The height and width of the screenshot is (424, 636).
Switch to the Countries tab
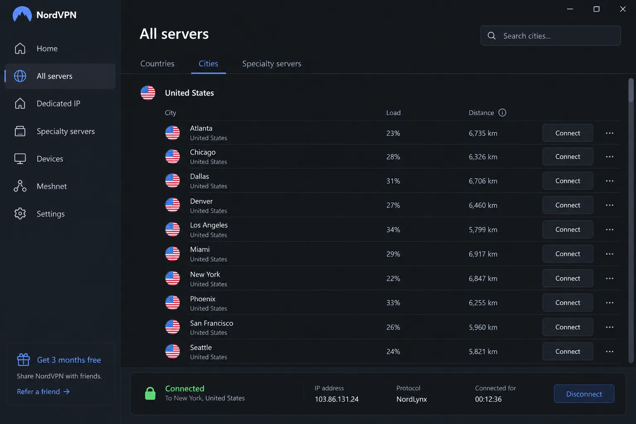157,64
